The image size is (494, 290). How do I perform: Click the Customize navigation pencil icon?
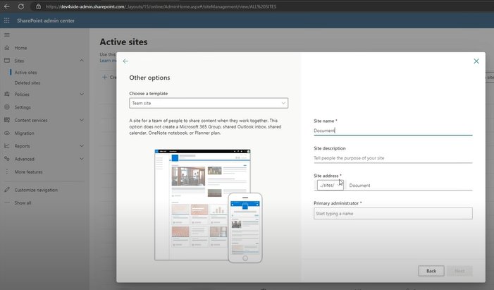pos(7,190)
